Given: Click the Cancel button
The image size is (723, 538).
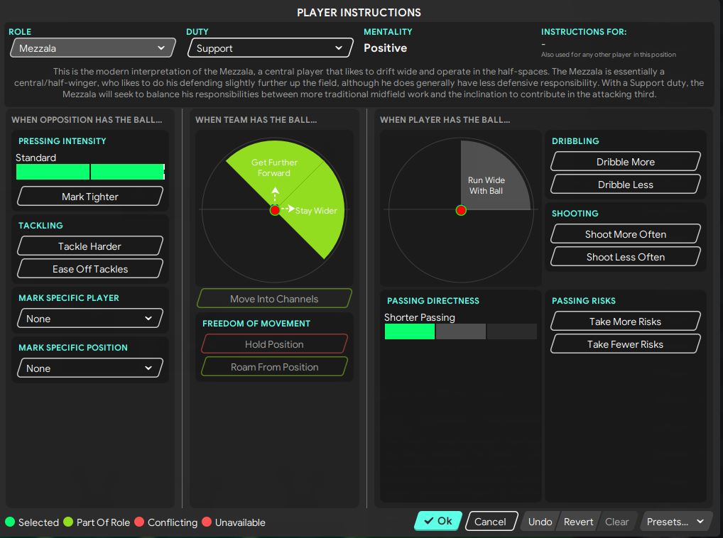Looking at the screenshot, I should (490, 522).
